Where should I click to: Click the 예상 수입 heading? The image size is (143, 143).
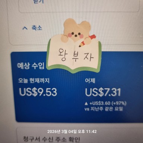(31, 66)
